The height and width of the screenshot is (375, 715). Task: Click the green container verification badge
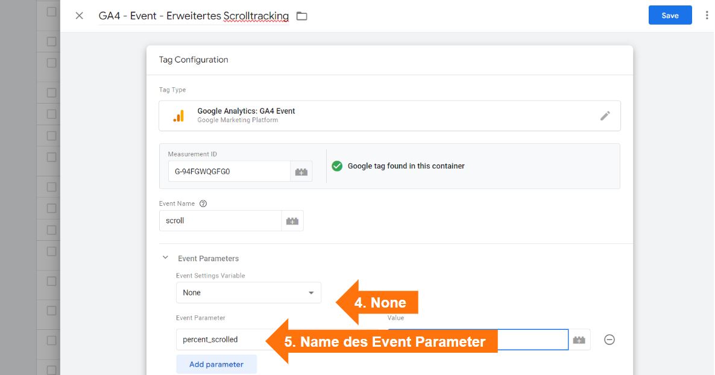[337, 166]
